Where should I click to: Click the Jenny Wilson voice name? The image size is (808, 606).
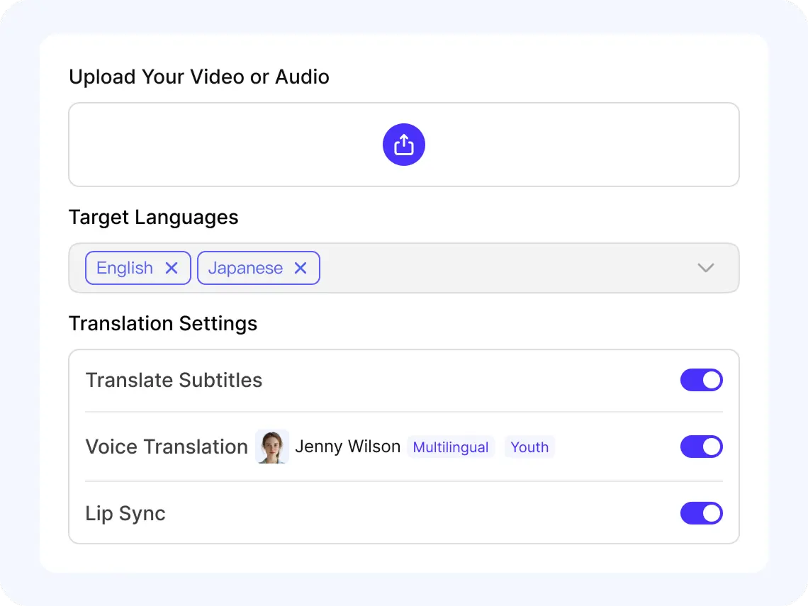[x=347, y=447]
